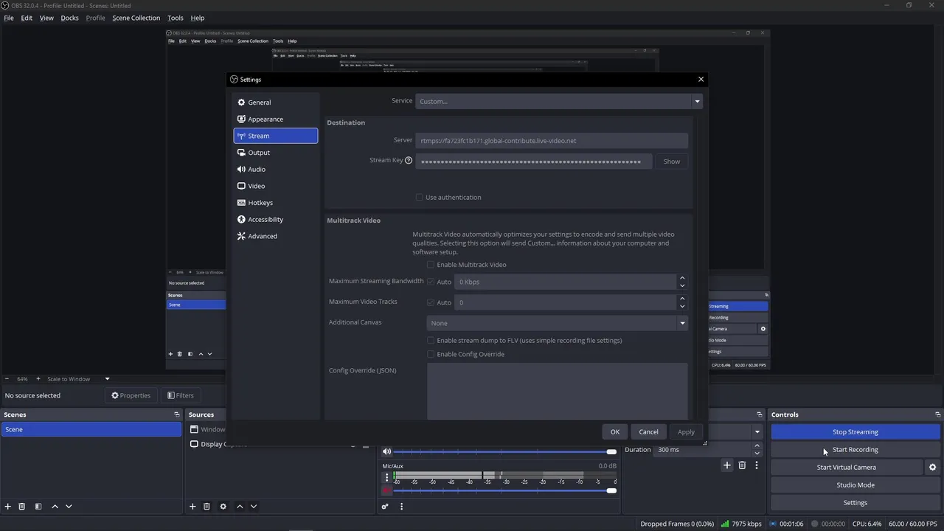This screenshot has width=944, height=531.
Task: Add a scene transition with plus icon
Action: 727,465
